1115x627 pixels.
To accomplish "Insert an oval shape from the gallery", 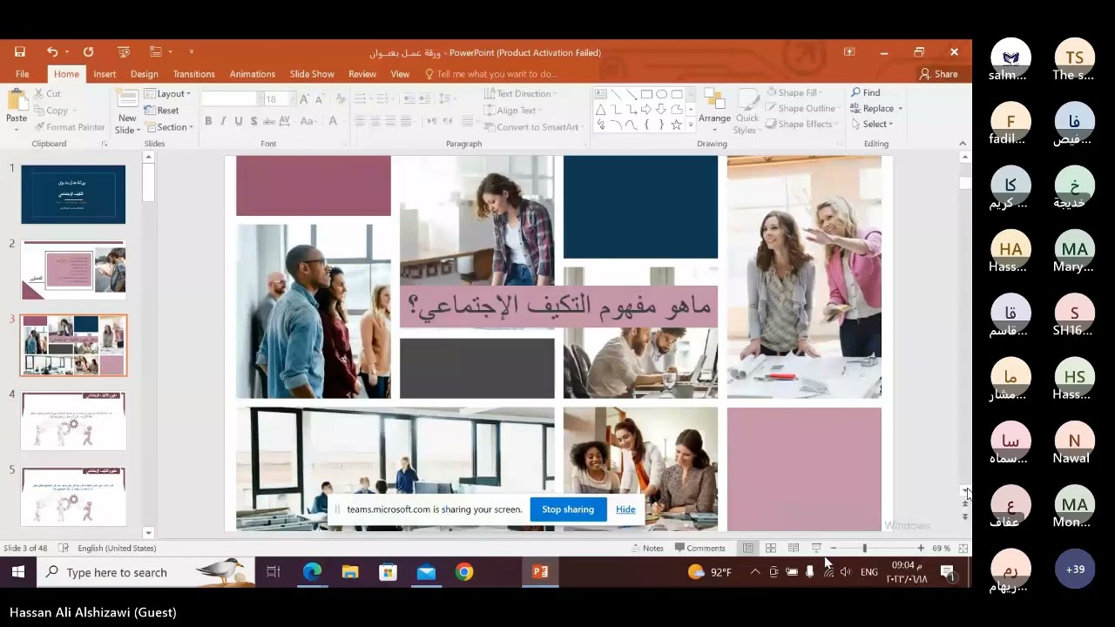I will (661, 94).
